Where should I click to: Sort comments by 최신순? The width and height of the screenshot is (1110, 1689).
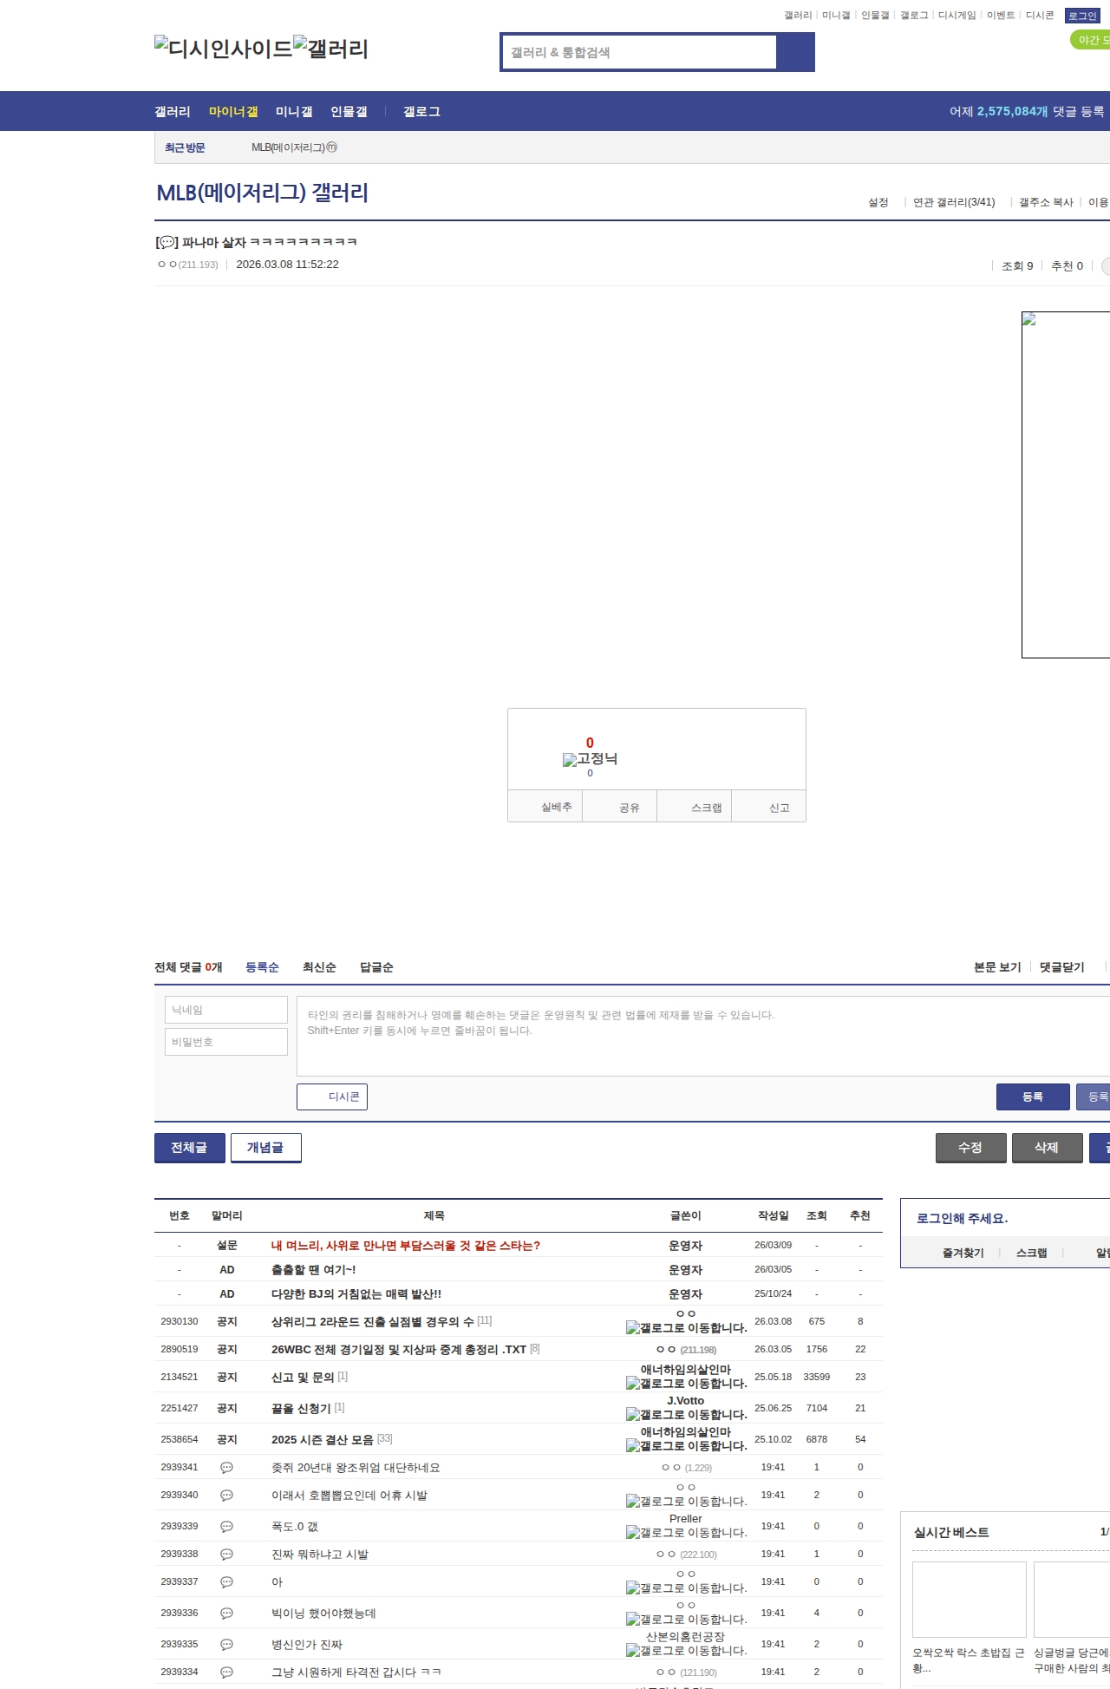click(319, 967)
